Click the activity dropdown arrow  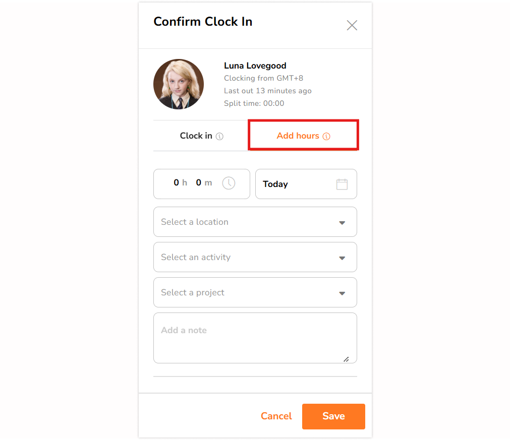tap(342, 259)
